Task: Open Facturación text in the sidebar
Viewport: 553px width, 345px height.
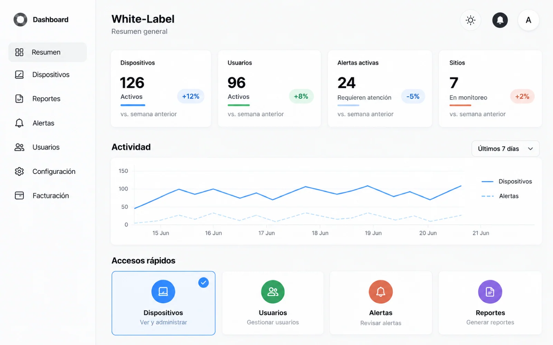Action: (x=51, y=196)
